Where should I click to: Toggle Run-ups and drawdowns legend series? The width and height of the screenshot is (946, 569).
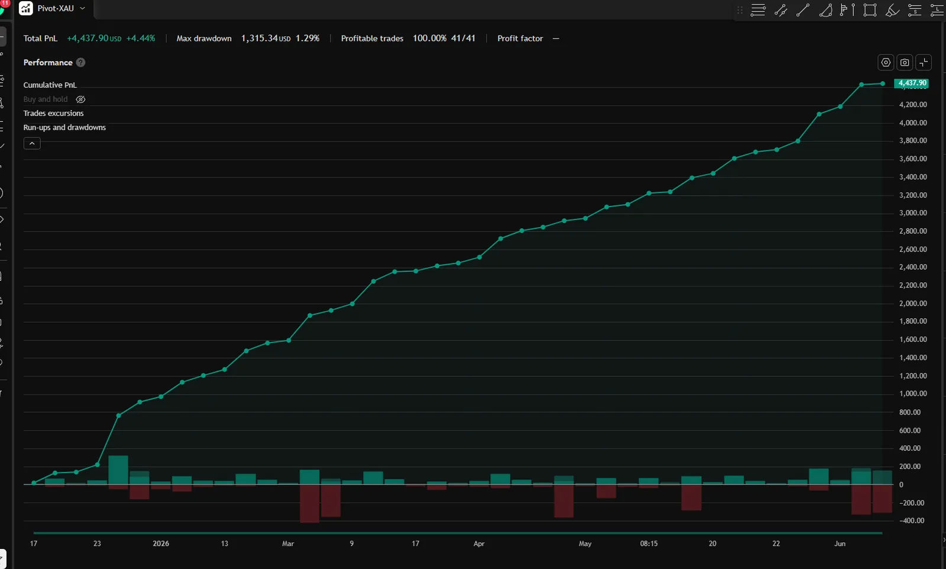(64, 127)
